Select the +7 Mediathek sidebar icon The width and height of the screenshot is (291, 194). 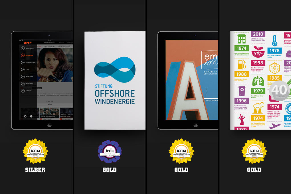pyautogui.click(x=23, y=55)
